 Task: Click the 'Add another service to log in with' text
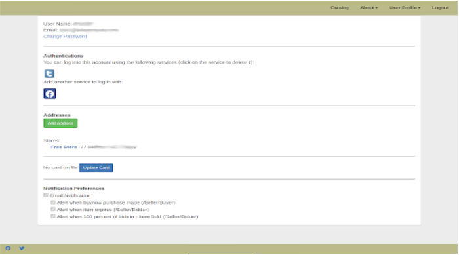(x=83, y=82)
